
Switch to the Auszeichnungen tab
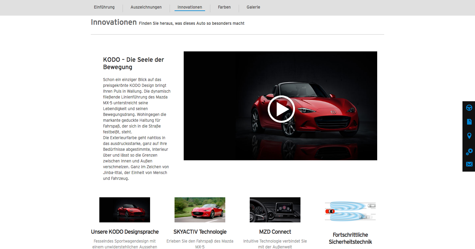[146, 7]
